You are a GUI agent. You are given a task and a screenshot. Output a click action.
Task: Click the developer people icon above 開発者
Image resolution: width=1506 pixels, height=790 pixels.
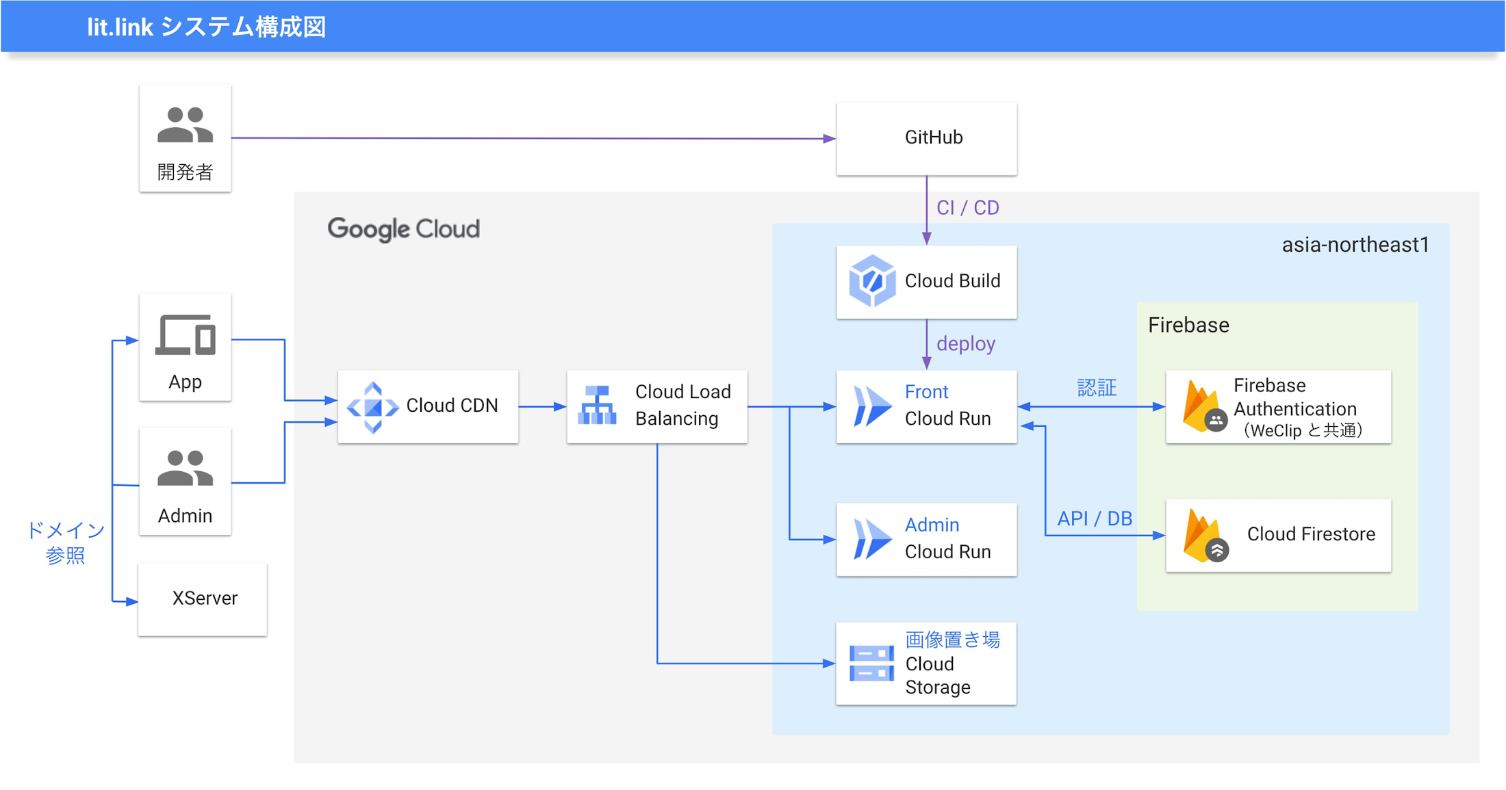point(185,124)
